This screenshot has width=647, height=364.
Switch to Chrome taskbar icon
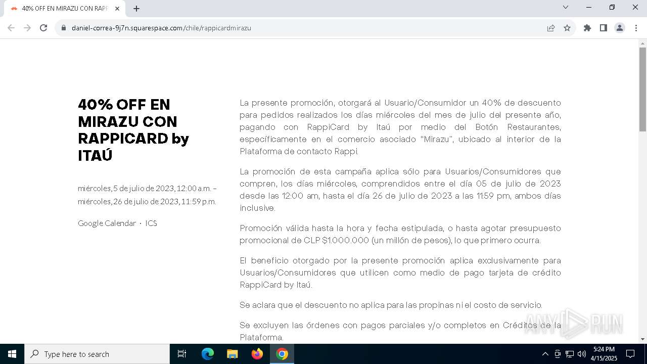282,354
